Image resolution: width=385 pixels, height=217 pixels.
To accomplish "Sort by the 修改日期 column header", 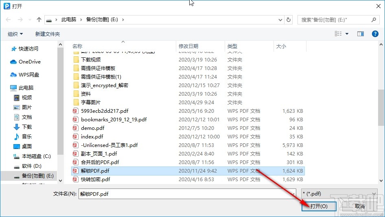I will 188,46.
